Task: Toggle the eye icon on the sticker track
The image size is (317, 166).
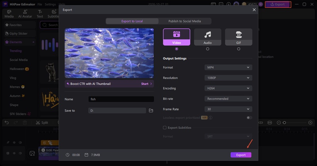Action: pos(14,142)
